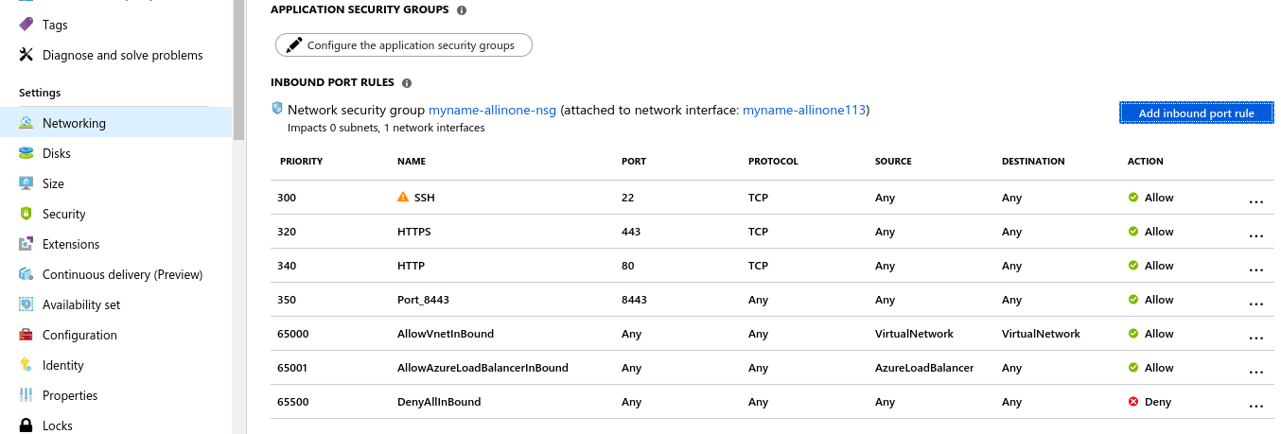Open the ellipsis menu for Port_8443 rule
Screen dimensions: 1281x434
1256,304
